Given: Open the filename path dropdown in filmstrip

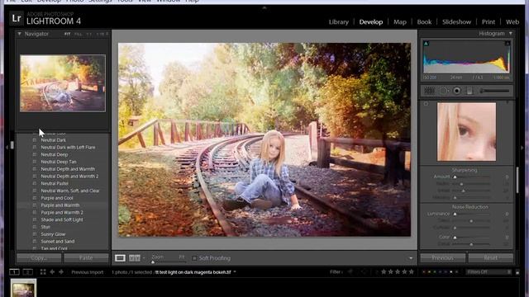Looking at the screenshot, I should pyautogui.click(x=235, y=271).
